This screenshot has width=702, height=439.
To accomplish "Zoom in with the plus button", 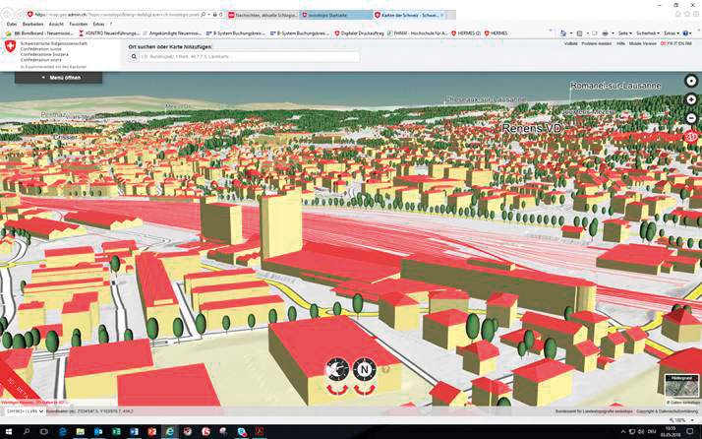I will coord(691,99).
